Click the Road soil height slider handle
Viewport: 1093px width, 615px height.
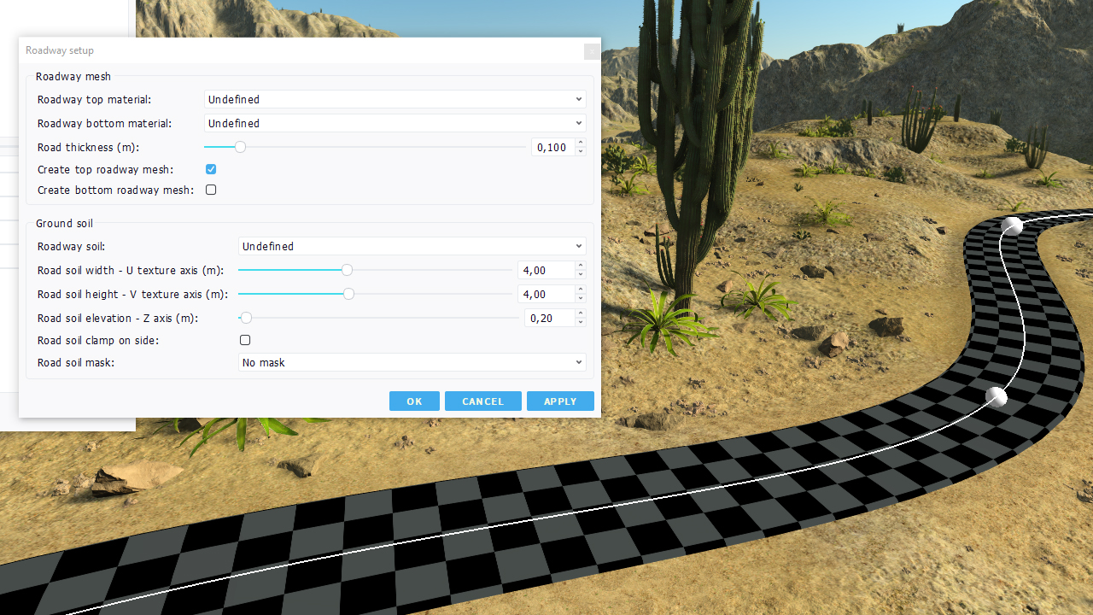(348, 295)
